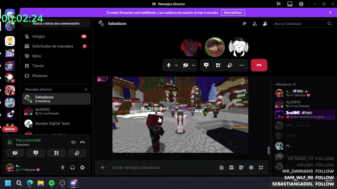Open more call options ellipsis
This screenshot has width=337, height=189.
click(x=242, y=65)
